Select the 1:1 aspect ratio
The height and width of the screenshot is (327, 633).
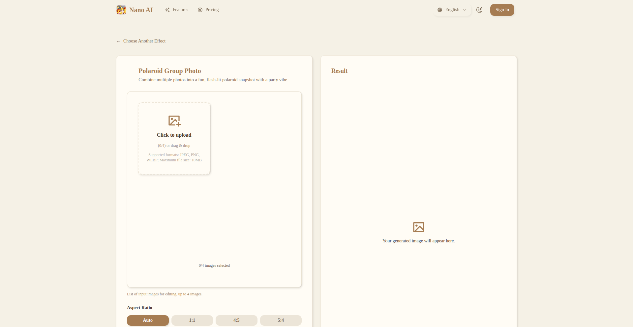pyautogui.click(x=192, y=320)
